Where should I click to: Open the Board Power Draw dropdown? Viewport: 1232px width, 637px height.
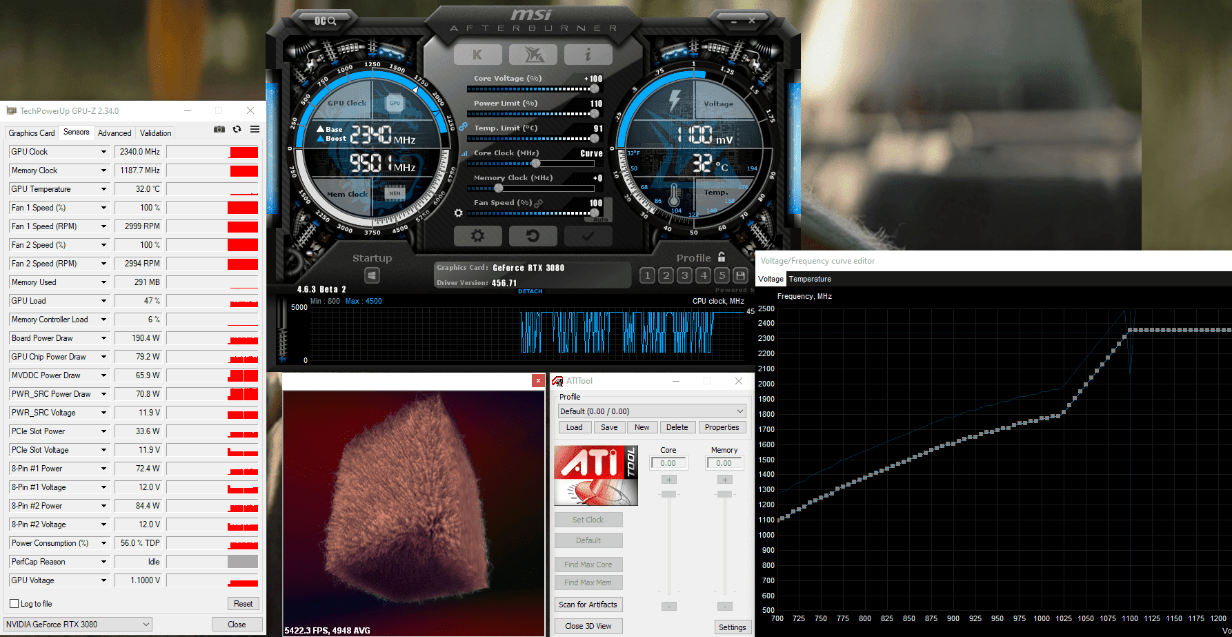pos(104,338)
